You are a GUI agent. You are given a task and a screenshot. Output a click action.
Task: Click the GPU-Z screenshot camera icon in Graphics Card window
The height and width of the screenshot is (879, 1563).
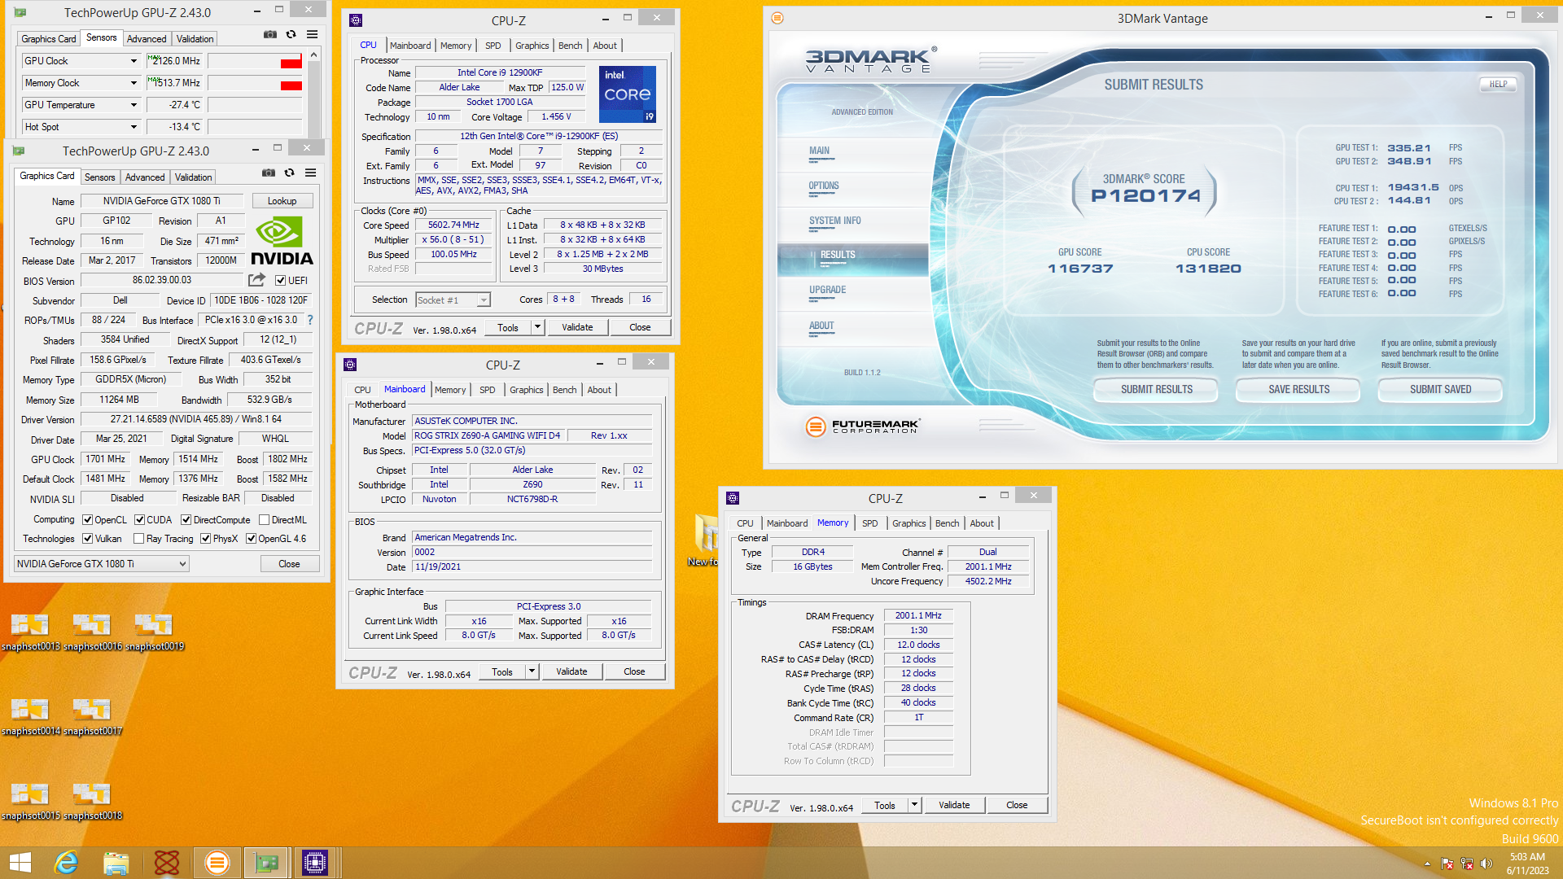coord(268,173)
